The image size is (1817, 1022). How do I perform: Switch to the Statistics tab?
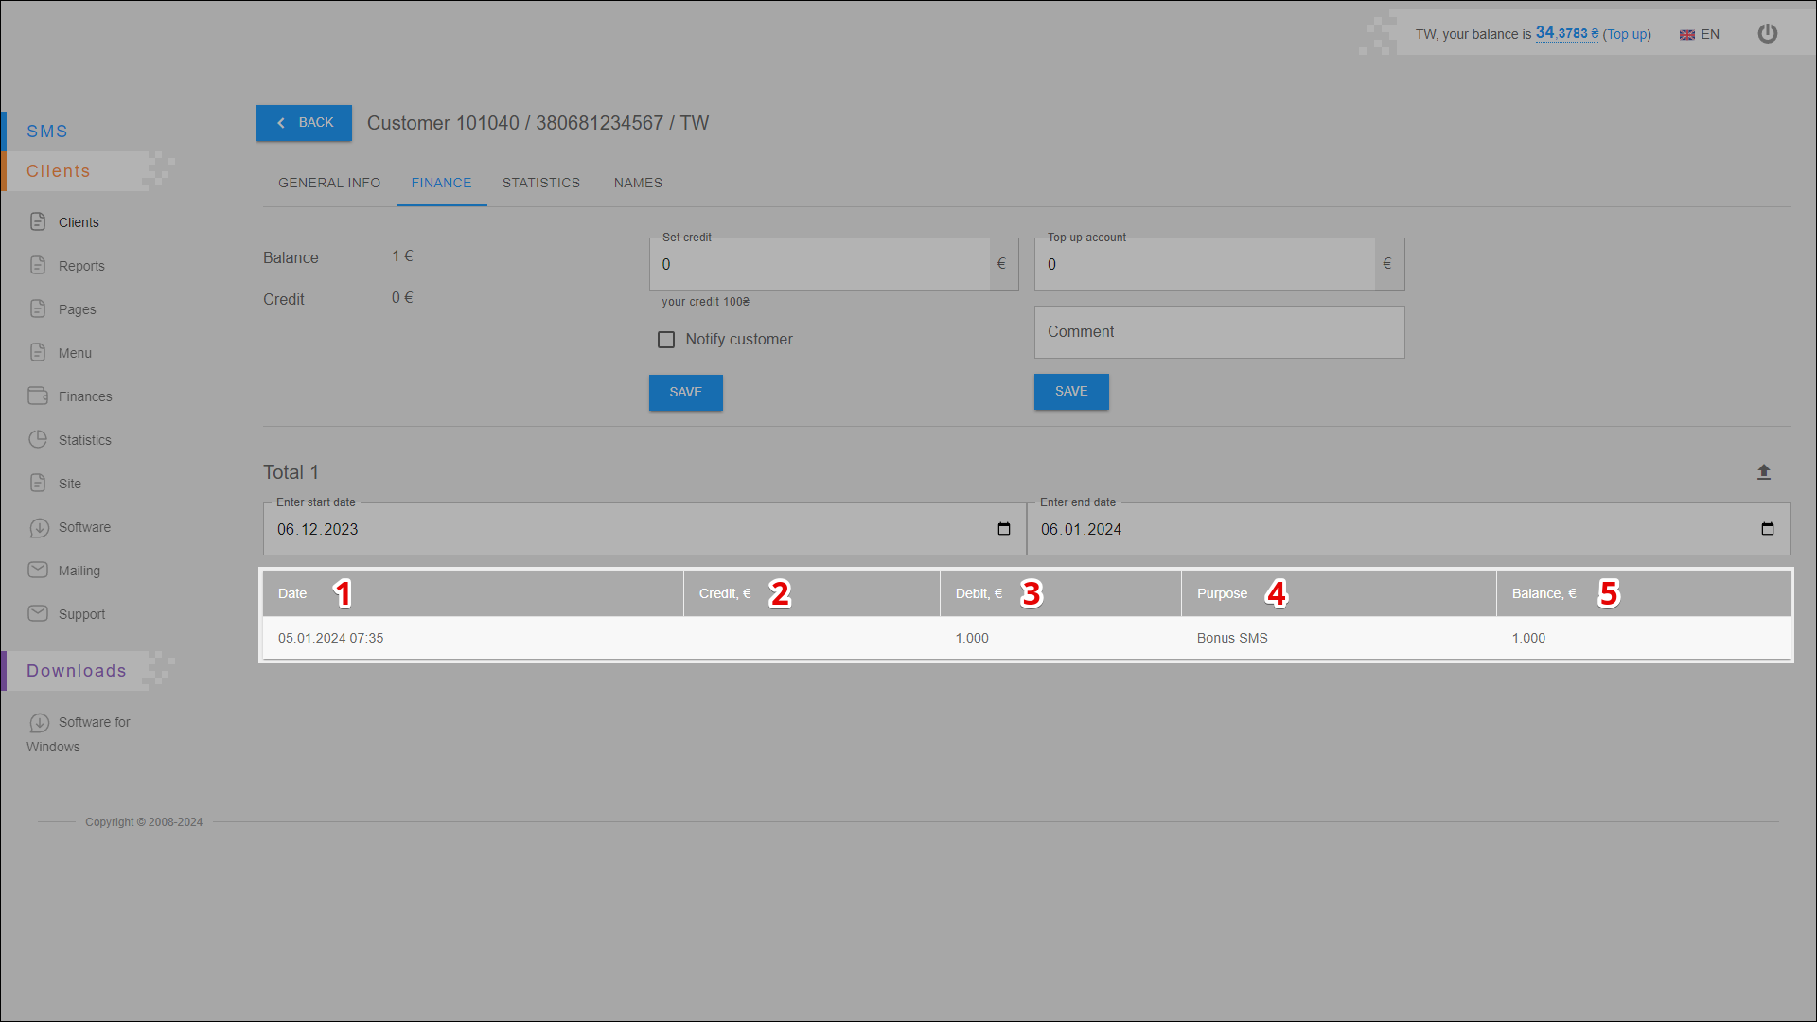click(x=541, y=183)
